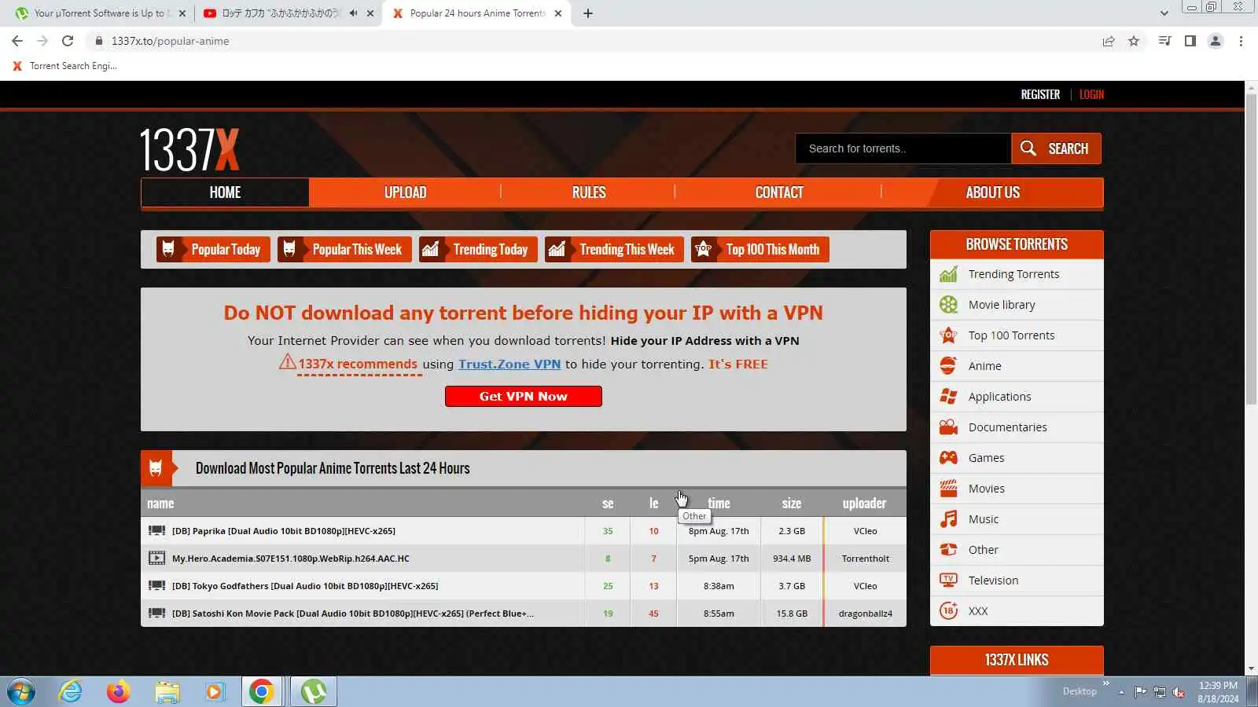Open the ABOUT US nav item

pyautogui.click(x=993, y=192)
